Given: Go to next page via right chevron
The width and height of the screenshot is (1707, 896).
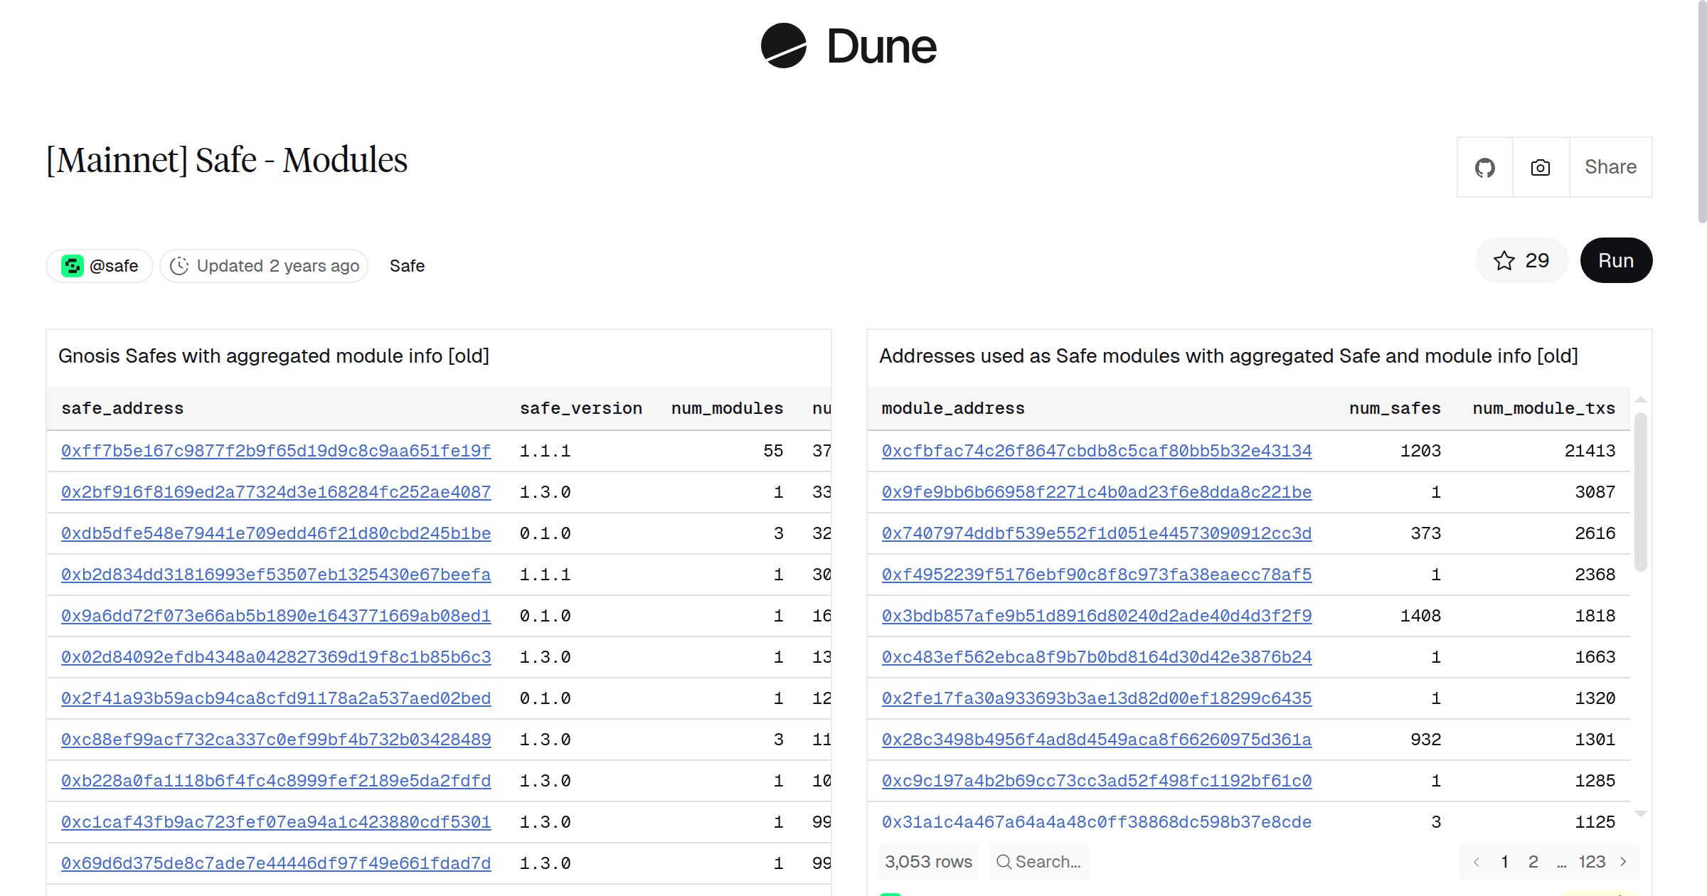Looking at the screenshot, I should click(x=1624, y=861).
